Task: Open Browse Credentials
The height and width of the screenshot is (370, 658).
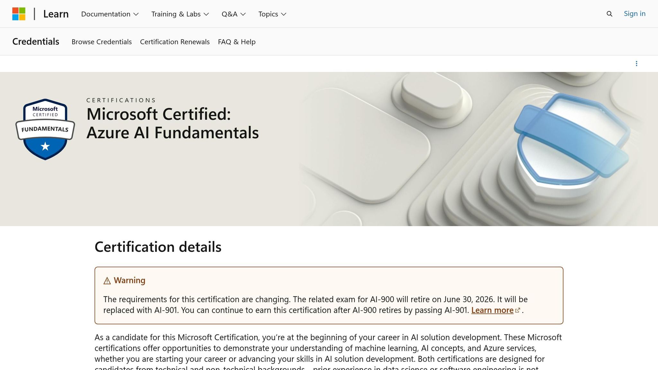Action: point(102,42)
